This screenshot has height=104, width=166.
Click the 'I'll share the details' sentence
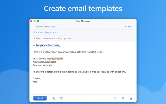click(x=80, y=72)
